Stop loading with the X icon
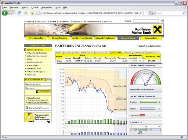This screenshot has height=140, width=188. tap(26, 13)
